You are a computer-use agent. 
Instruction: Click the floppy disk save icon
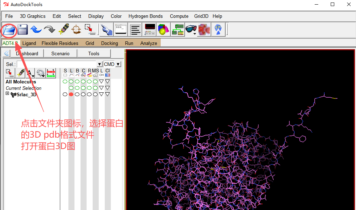tap(23, 29)
